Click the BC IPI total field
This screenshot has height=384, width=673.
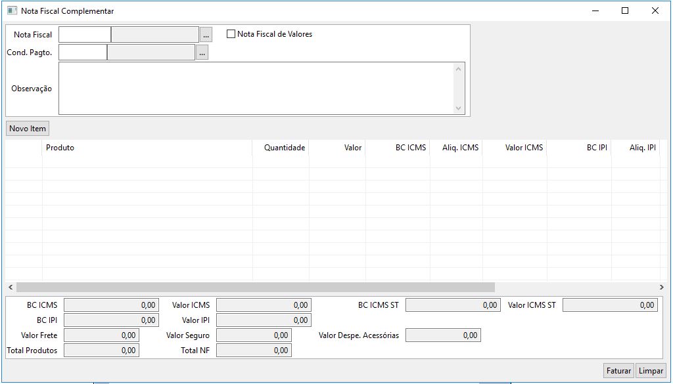tap(111, 320)
